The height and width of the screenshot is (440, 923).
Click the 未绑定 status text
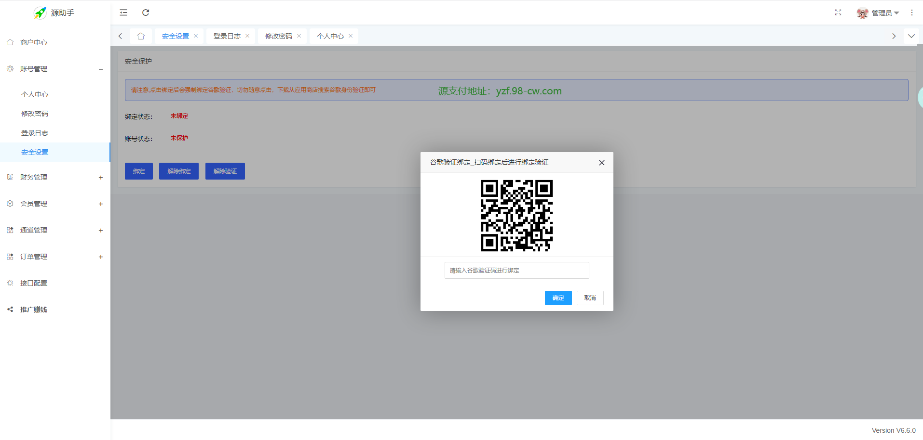coord(179,116)
